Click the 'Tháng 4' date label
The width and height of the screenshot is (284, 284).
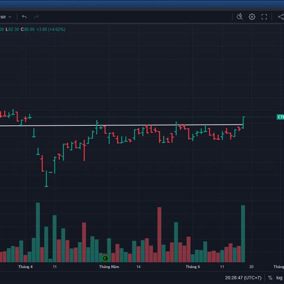(x=26, y=266)
